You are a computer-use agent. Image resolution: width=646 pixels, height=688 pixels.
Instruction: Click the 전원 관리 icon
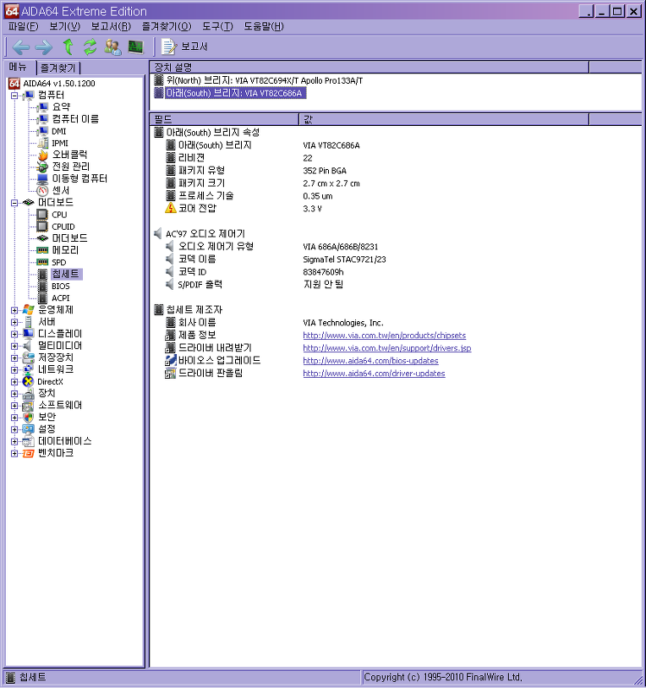coord(42,167)
